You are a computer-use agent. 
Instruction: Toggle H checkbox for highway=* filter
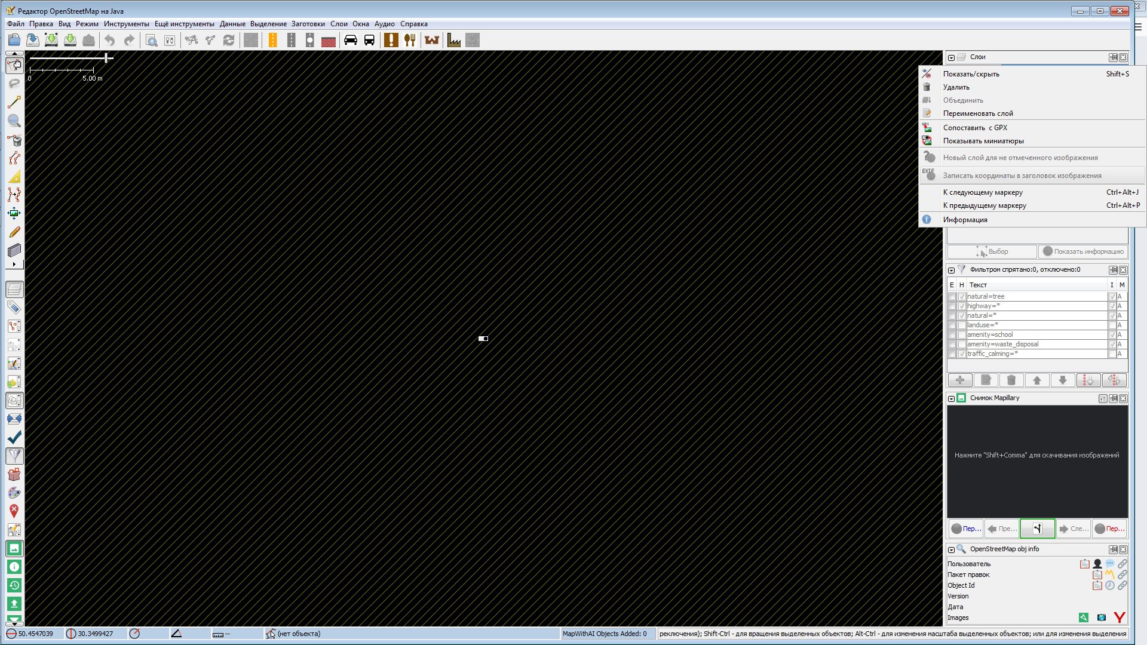tap(962, 306)
